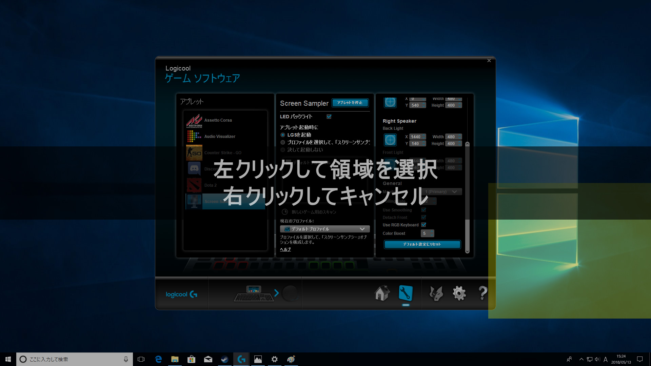Screen dimensions: 651x366
Task: Select the Assetto Corsa applet
Action: pos(218,120)
